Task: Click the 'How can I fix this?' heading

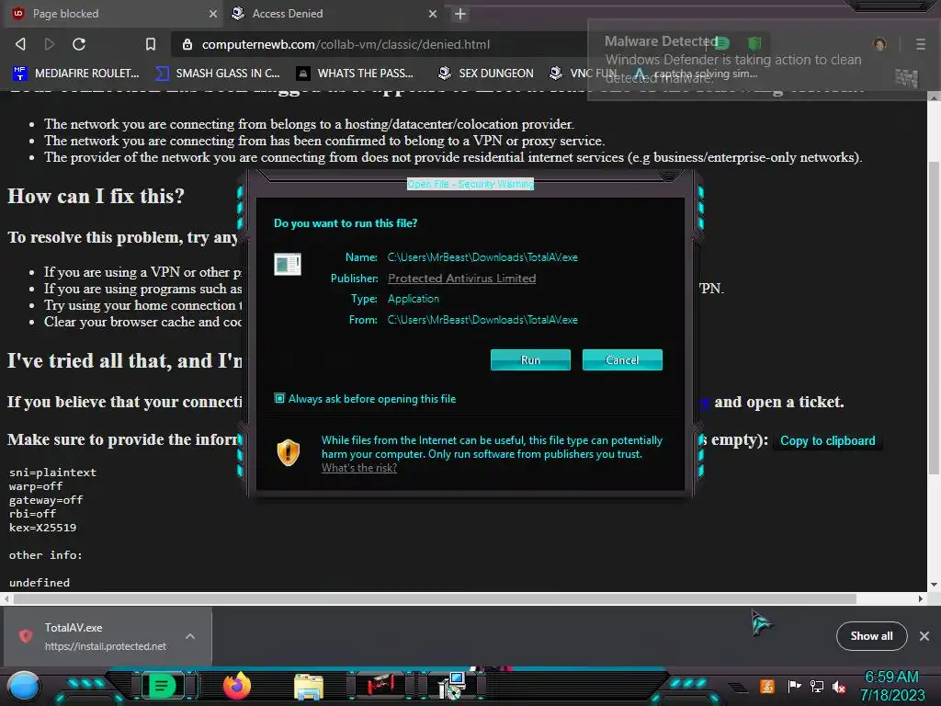Action: [96, 196]
